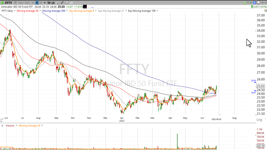Open the Moving Average 50 dropdown arrow
Screen dimensions: 267x150
pyautogui.click(x=40, y=11)
